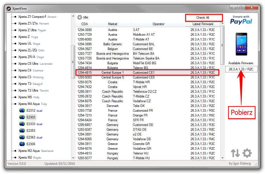Collapse the Xperia M4 Aqua Tulip node

pos(33,104)
